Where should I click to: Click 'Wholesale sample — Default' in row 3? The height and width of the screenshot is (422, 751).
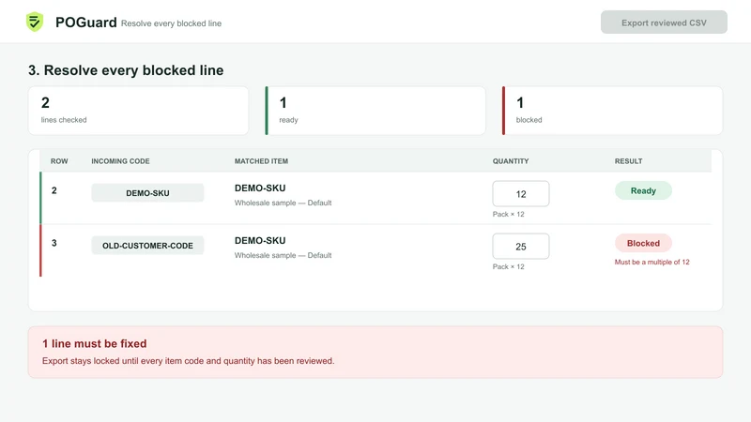pos(284,255)
